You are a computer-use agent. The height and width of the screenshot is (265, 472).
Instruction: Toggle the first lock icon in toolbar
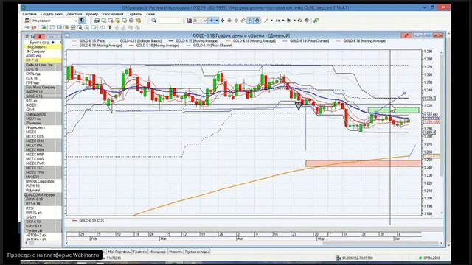pyautogui.click(x=251, y=21)
